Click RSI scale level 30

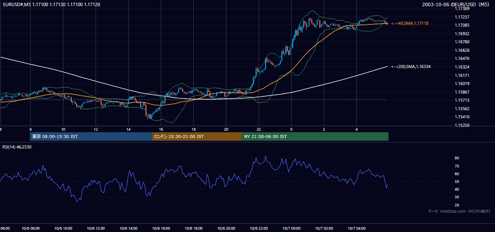(x=457, y=197)
